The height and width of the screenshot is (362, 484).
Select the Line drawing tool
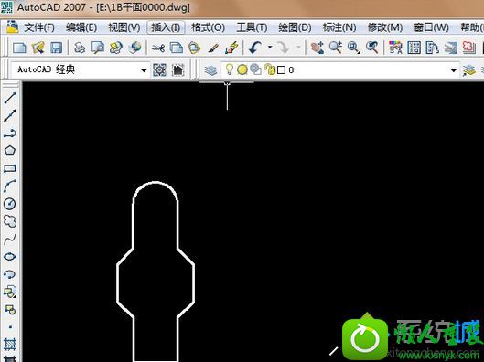pos(10,98)
